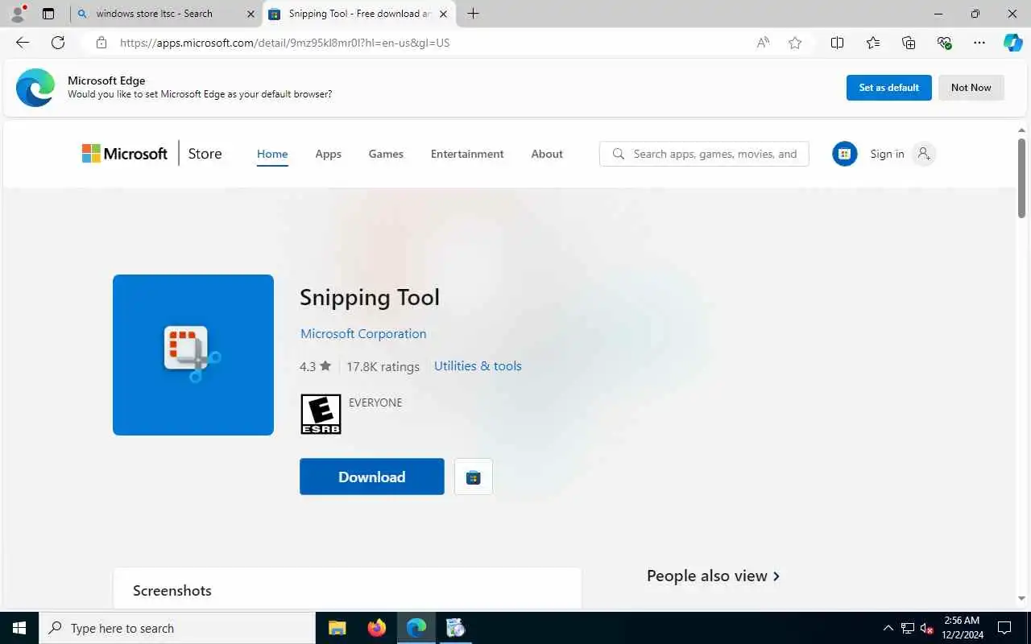Click the Screenshots heading

[x=172, y=590]
